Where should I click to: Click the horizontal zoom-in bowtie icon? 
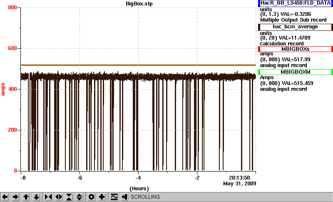48,197
